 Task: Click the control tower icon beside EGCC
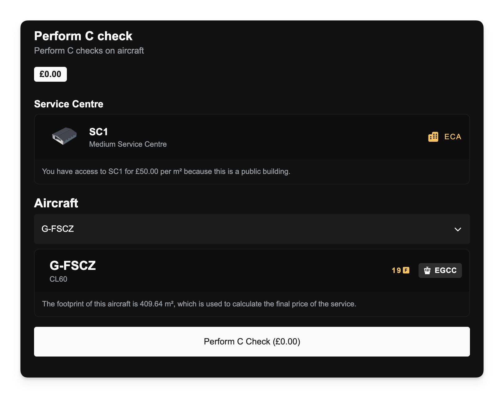(x=427, y=270)
